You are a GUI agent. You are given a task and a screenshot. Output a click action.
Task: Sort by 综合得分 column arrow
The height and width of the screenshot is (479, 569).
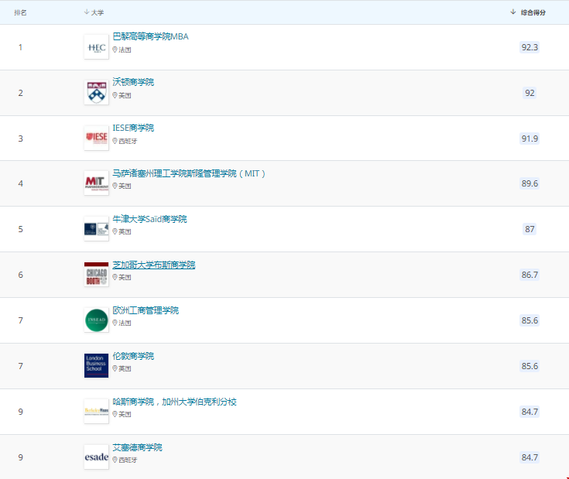pyautogui.click(x=512, y=12)
